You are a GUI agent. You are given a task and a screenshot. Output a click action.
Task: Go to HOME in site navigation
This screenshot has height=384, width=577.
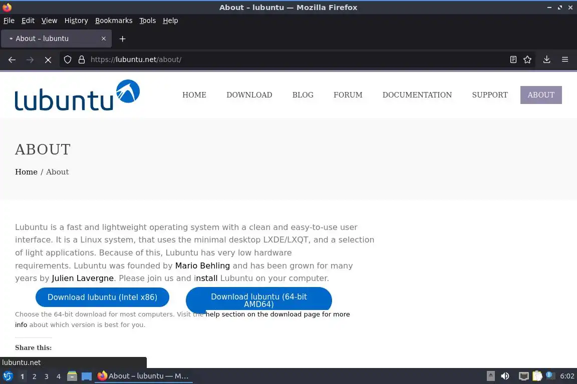[x=194, y=95]
